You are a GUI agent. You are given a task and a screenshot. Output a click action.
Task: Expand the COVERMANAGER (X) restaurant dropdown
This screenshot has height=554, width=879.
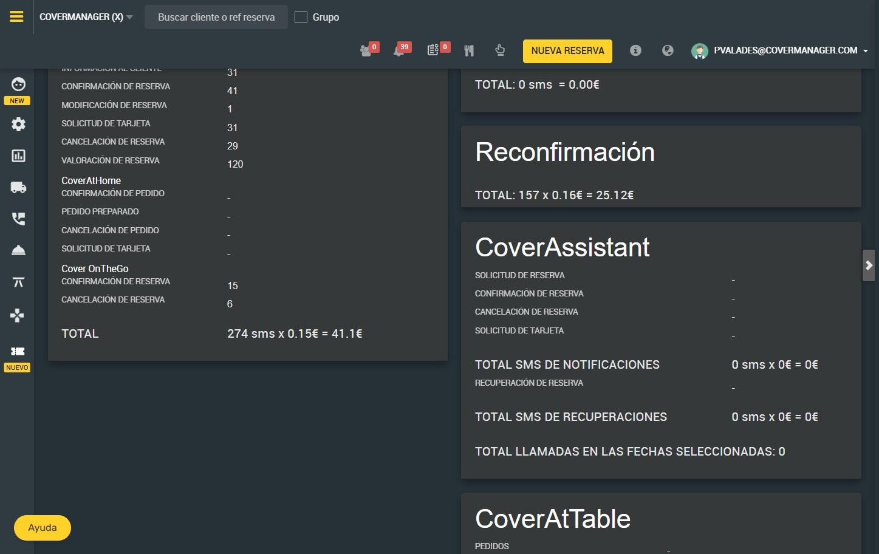pos(86,17)
